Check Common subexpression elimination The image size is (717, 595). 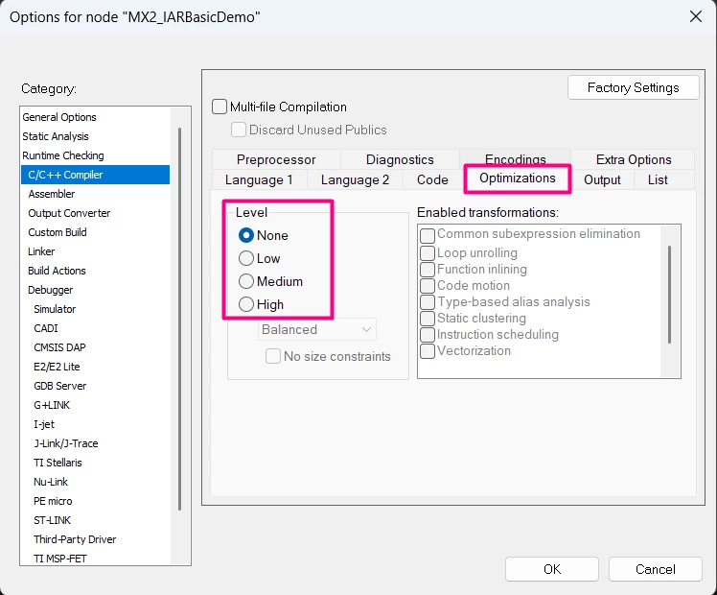click(x=428, y=235)
